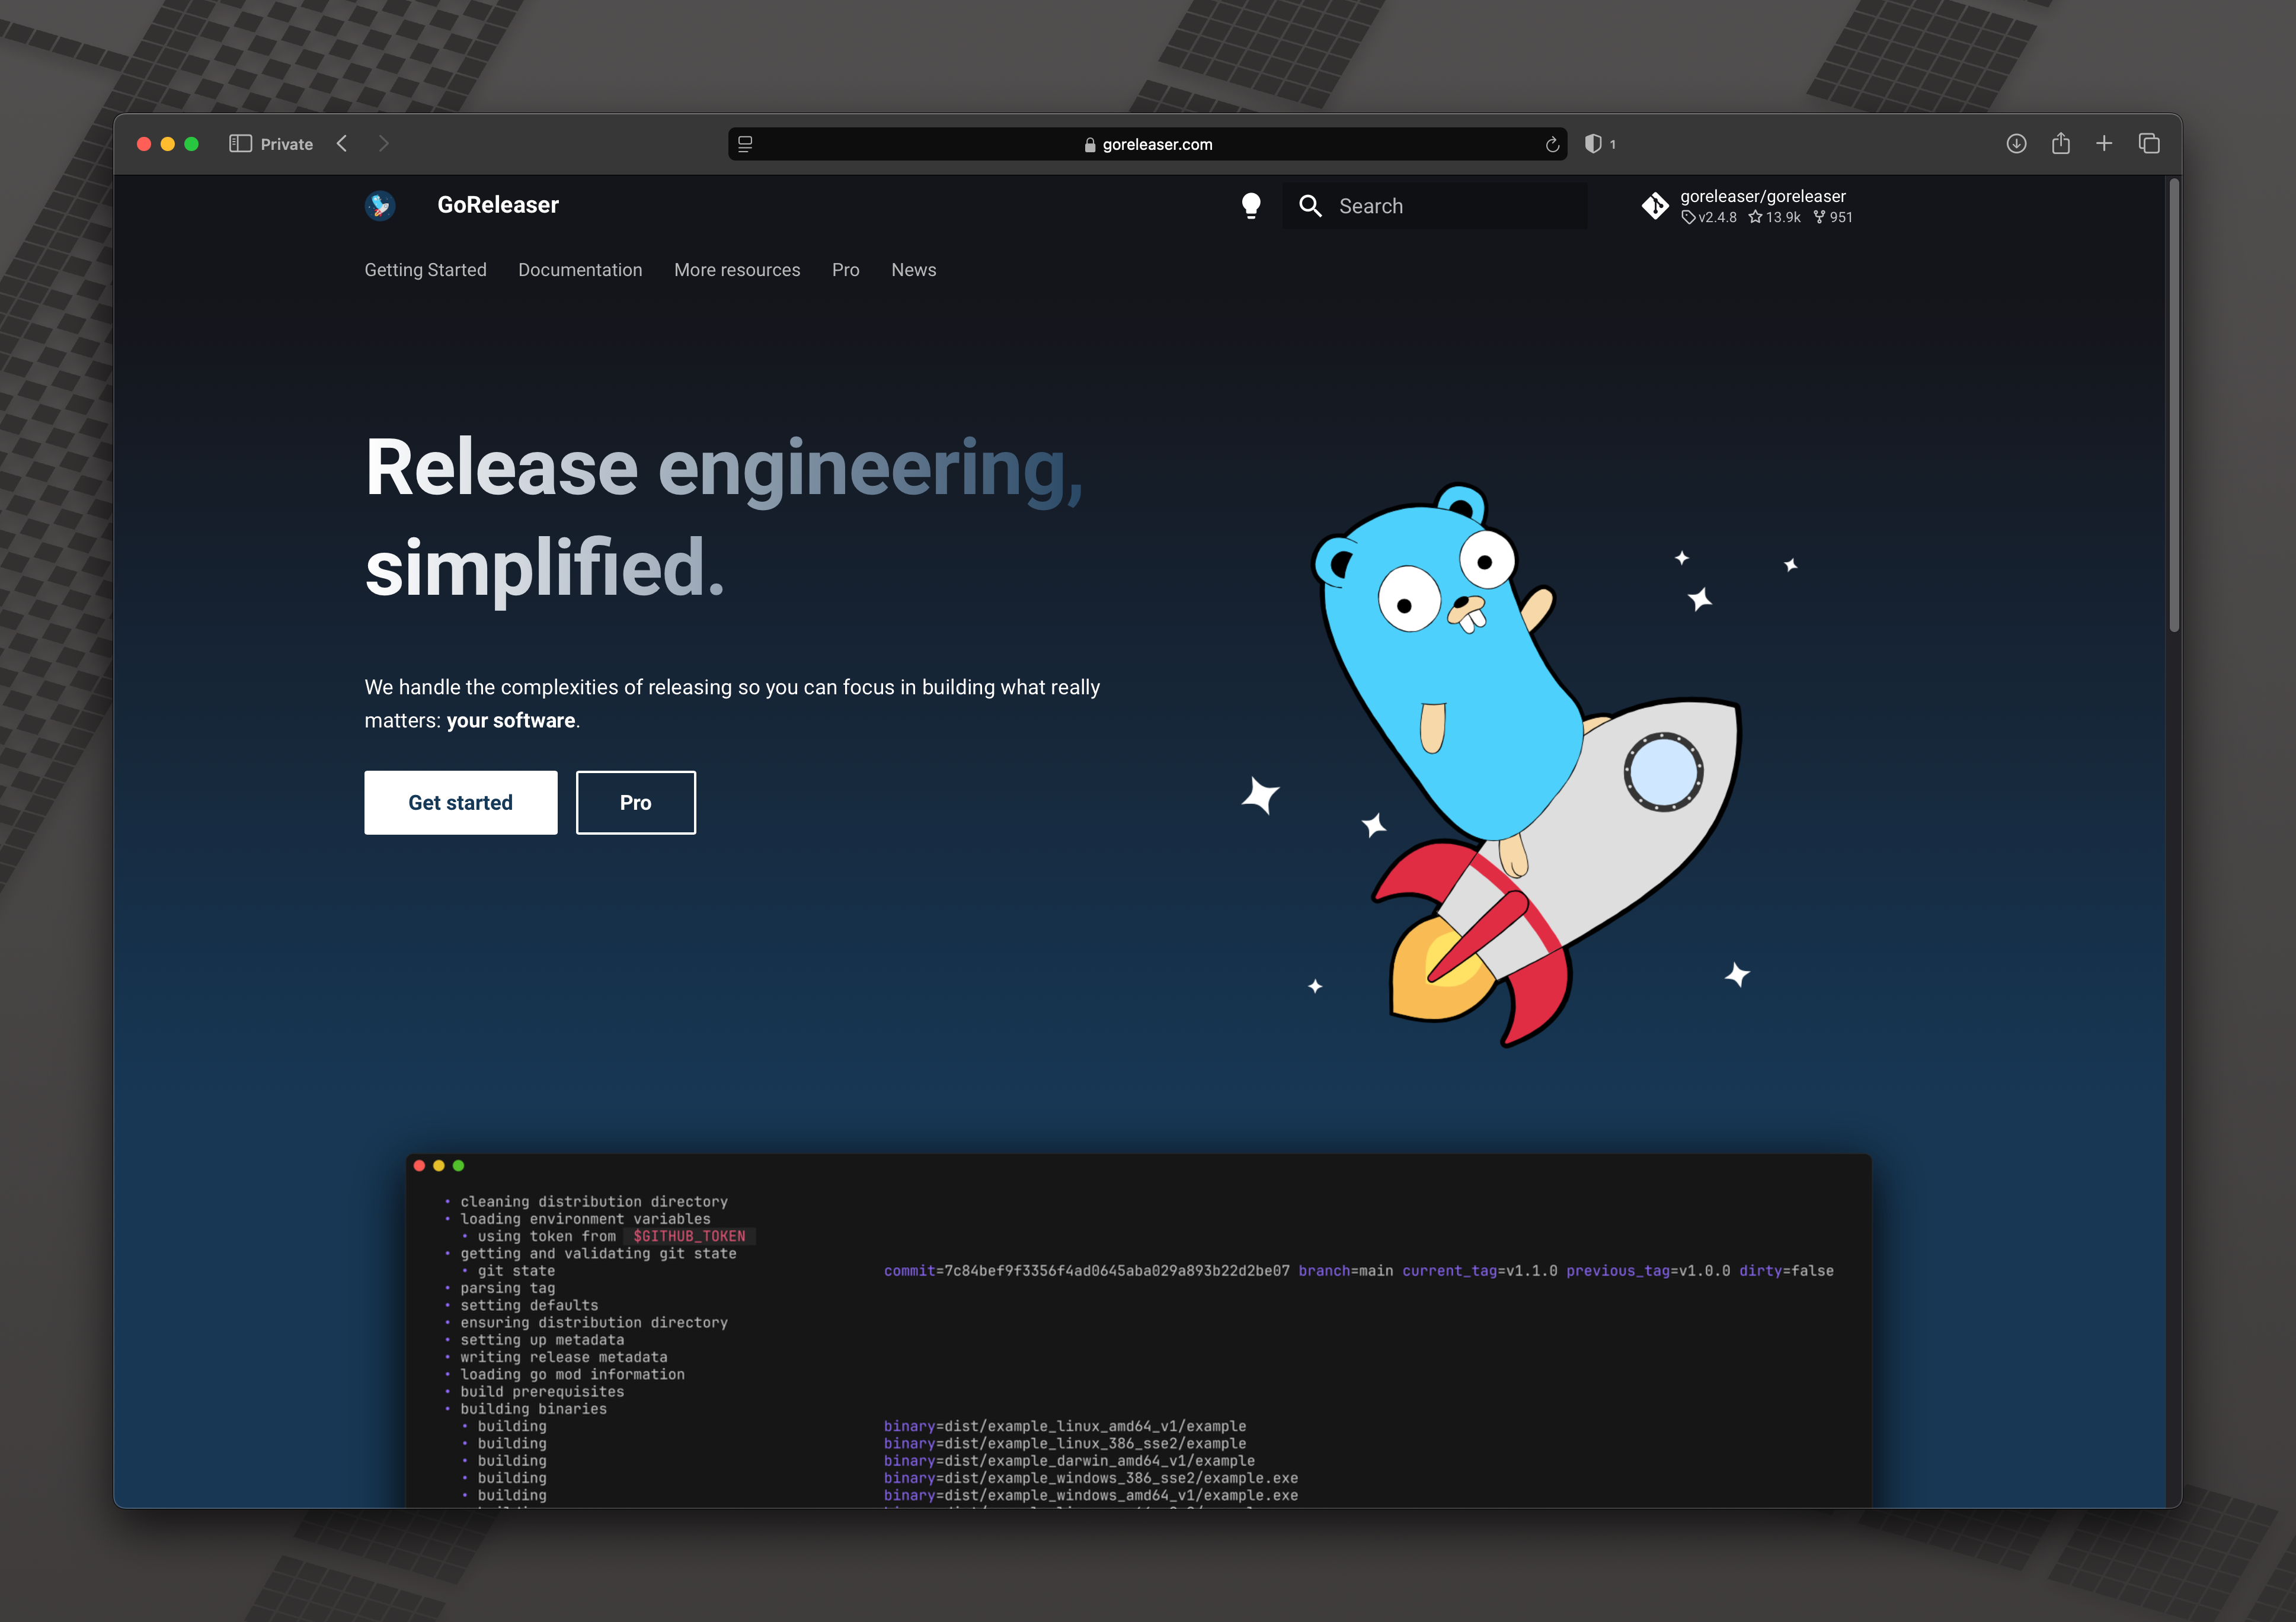Toggle the theme with the light bulb icon
Viewport: 2296px width, 1622px height.
(1253, 205)
